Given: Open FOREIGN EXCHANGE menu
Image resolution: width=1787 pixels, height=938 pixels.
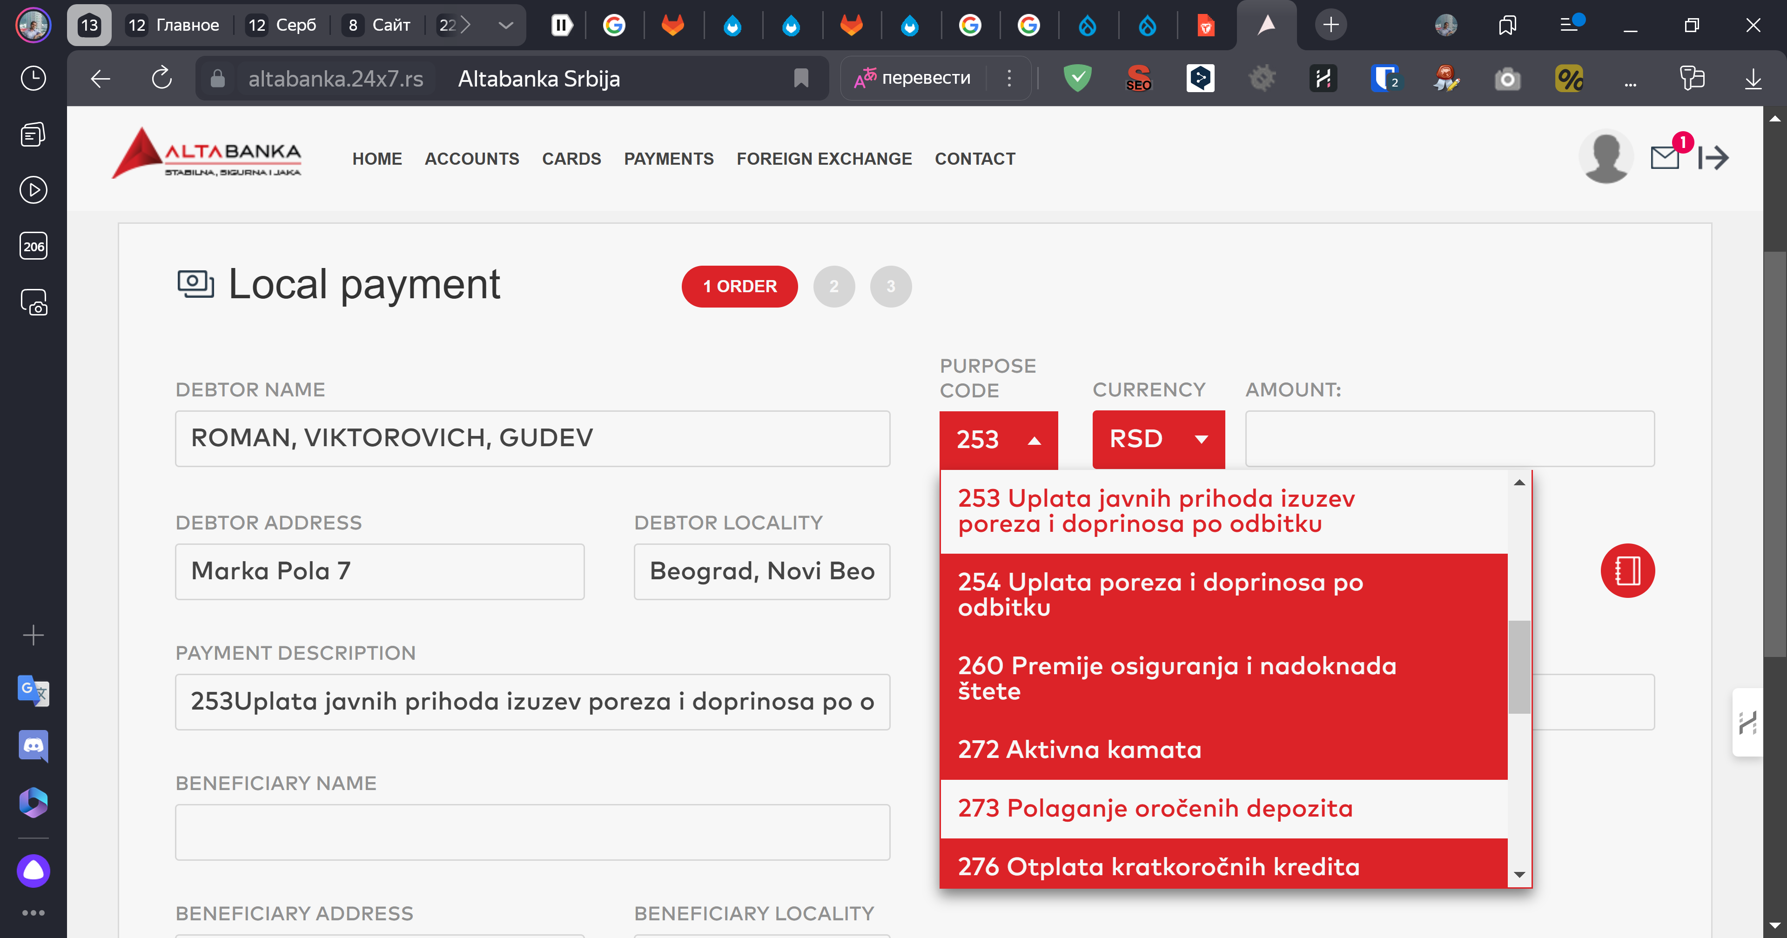Looking at the screenshot, I should click(824, 159).
